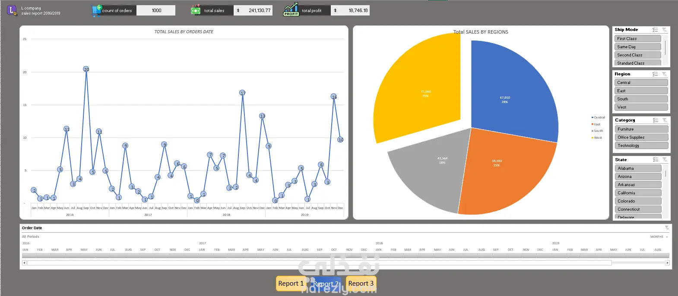Filter by Furniture category
Viewport: 678px width, 296px height.
642,129
